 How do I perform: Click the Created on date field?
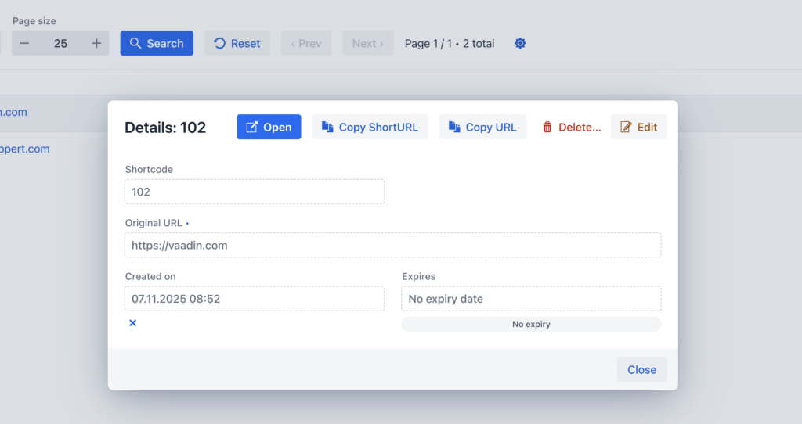tap(255, 299)
